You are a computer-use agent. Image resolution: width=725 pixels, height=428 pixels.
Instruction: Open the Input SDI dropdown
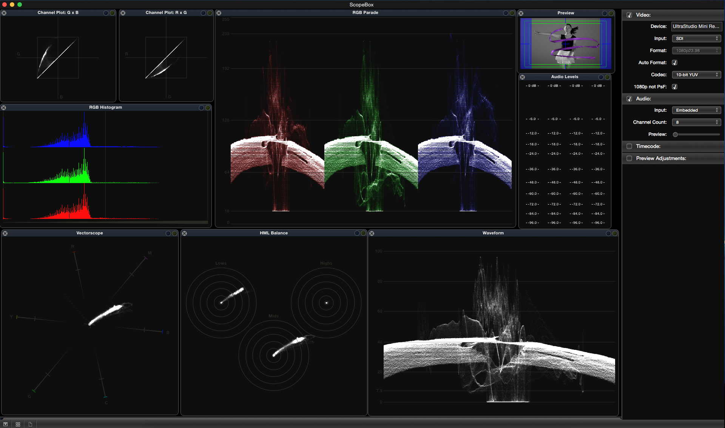(696, 38)
